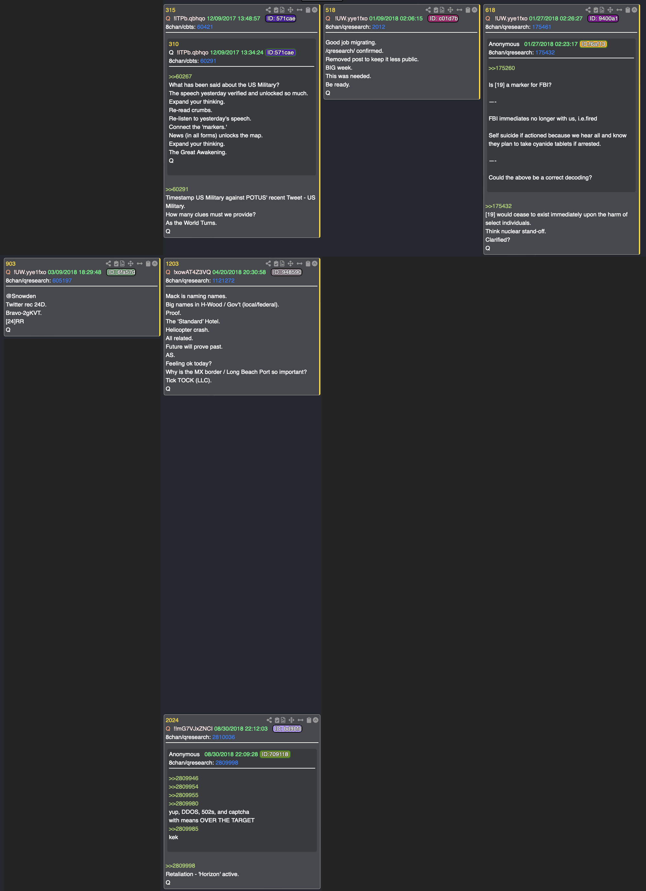Click the image file icon on post 315
This screenshot has height=891, width=646.
(x=282, y=10)
